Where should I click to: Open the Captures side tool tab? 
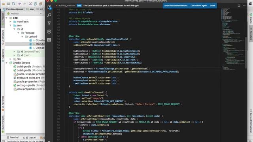coord(3,56)
